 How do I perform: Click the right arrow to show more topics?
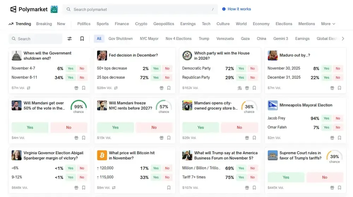point(343,39)
